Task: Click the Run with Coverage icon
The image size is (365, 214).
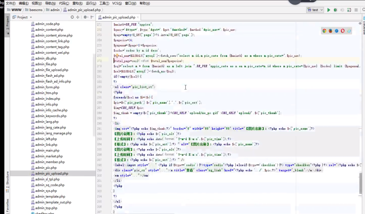Action: (x=342, y=10)
